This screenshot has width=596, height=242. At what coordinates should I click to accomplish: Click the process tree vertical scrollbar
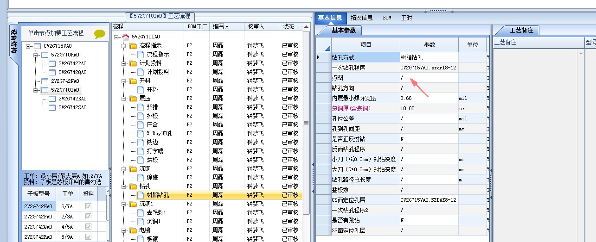click(306, 123)
